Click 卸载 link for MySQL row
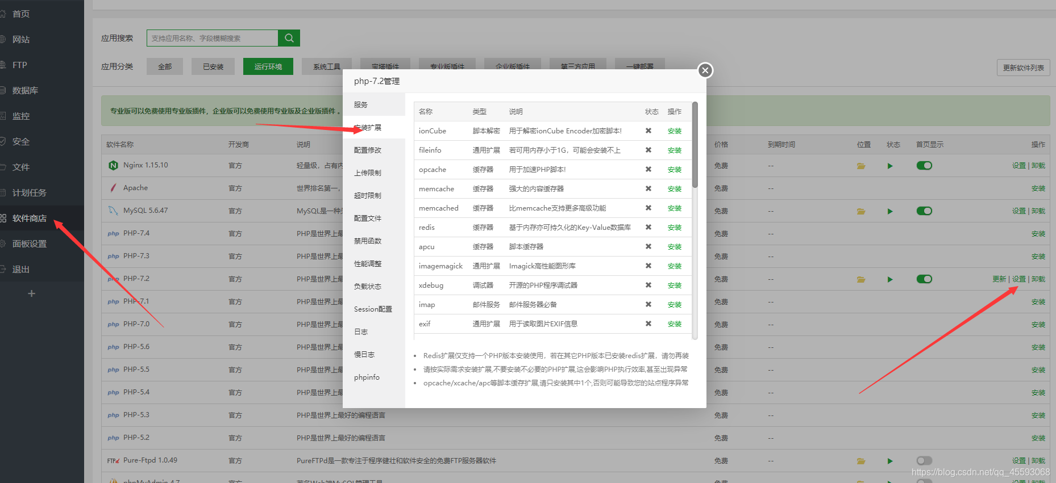1056x483 pixels. 1038,211
